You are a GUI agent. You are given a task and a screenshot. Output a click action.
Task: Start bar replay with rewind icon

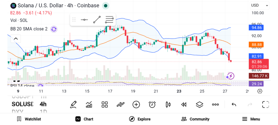coord(184,104)
